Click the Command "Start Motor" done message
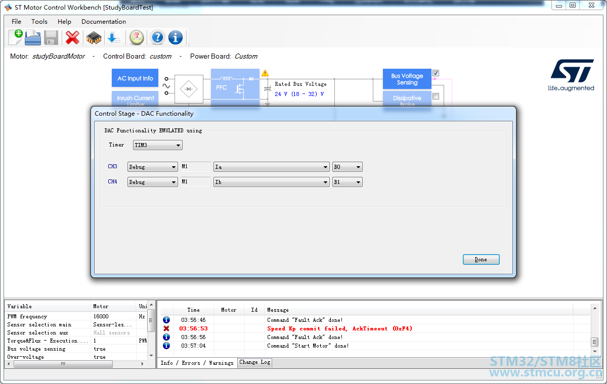Viewport: 607px width, 384px height. point(308,346)
